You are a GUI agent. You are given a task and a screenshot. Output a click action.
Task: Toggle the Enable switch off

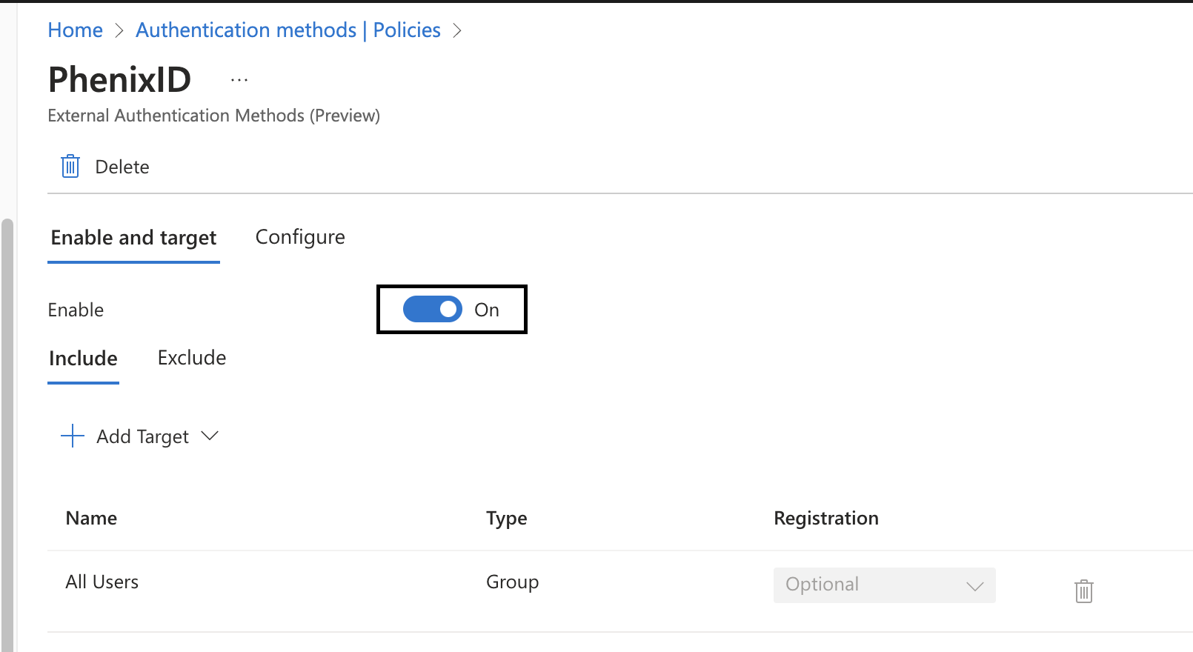433,309
